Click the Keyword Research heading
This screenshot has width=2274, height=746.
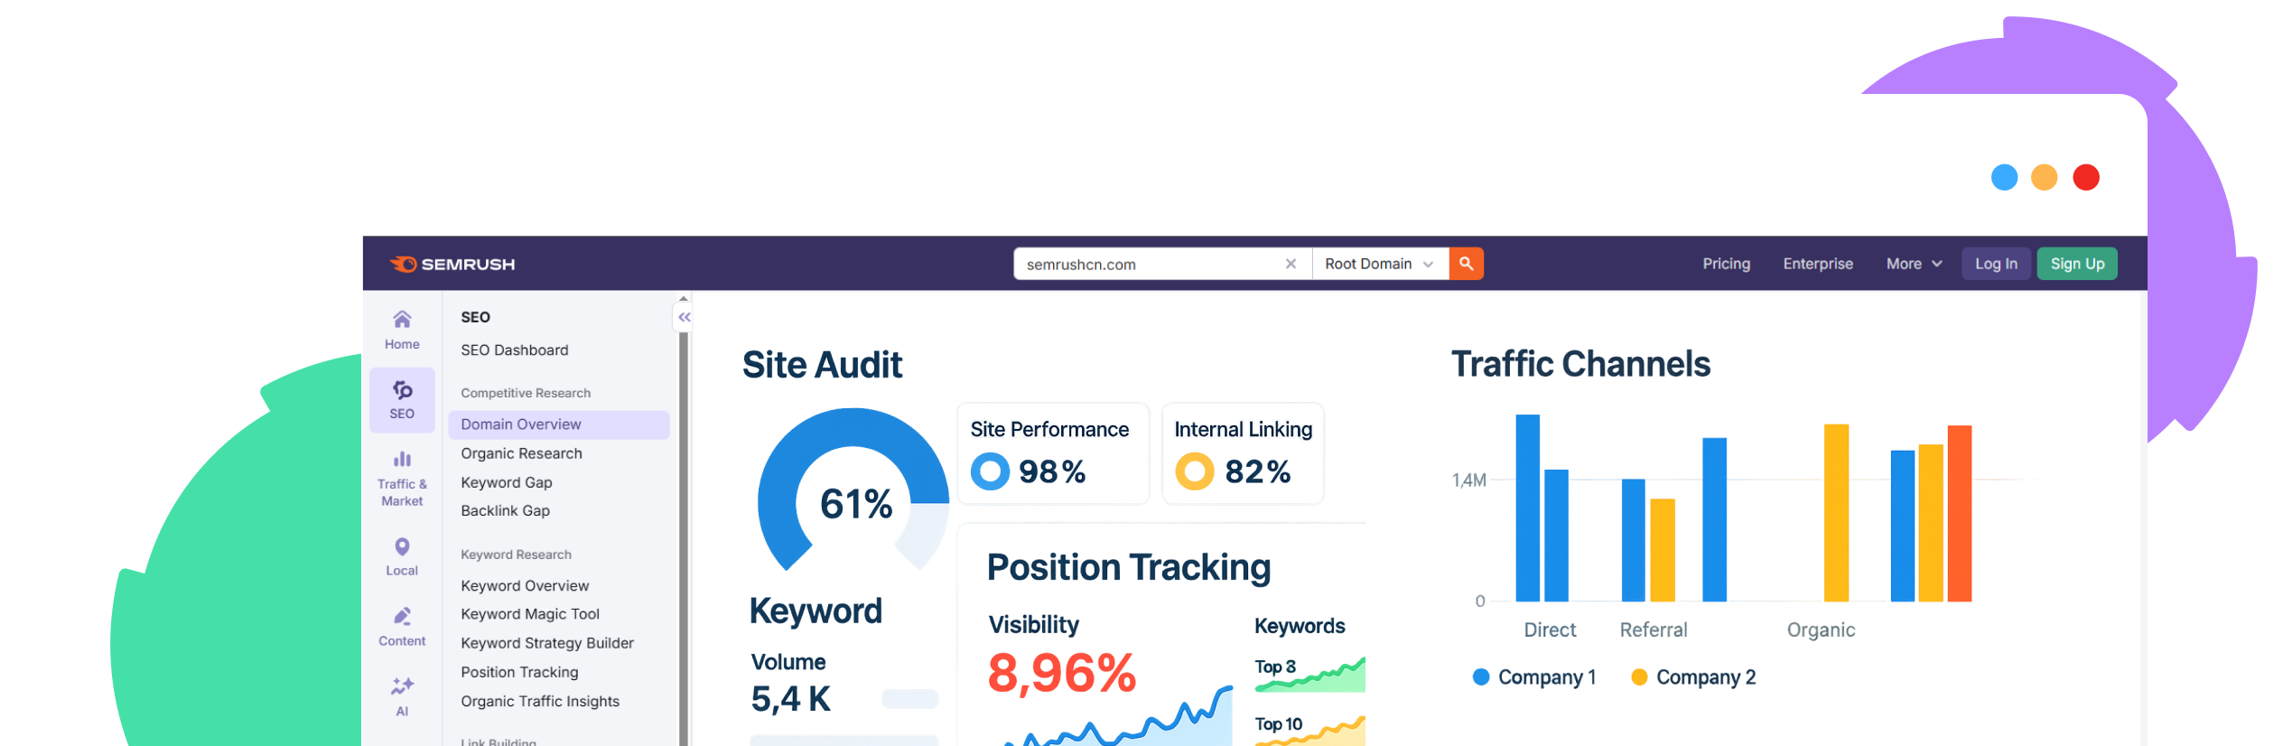(516, 555)
